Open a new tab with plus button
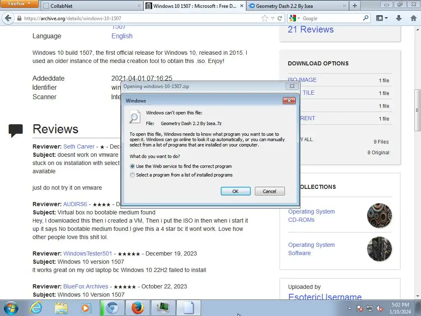 tap(355, 6)
